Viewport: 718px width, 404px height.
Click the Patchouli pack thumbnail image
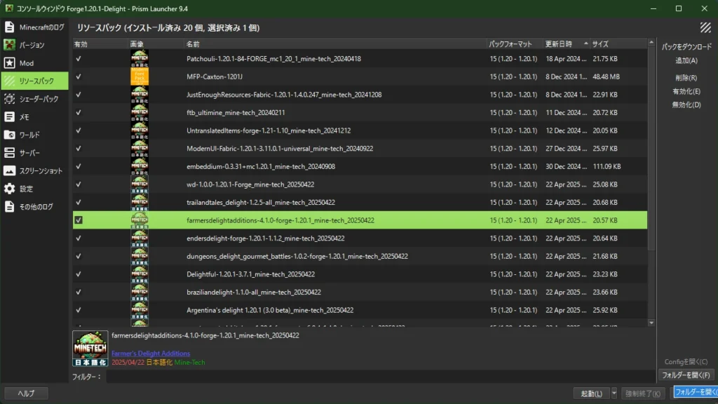(140, 59)
